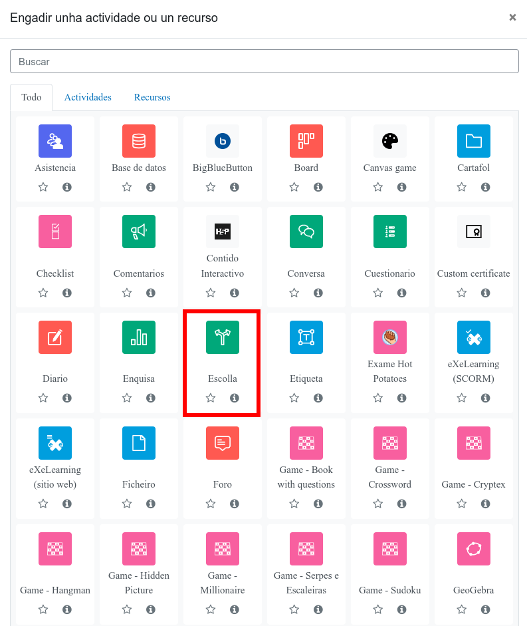527x626 pixels.
Task: Click the Buscar search field
Action: pyautogui.click(x=264, y=61)
